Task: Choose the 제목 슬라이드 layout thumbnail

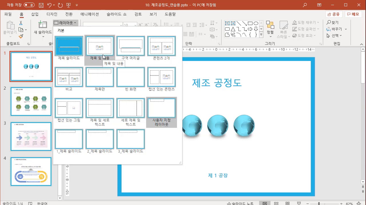Action: point(69,46)
